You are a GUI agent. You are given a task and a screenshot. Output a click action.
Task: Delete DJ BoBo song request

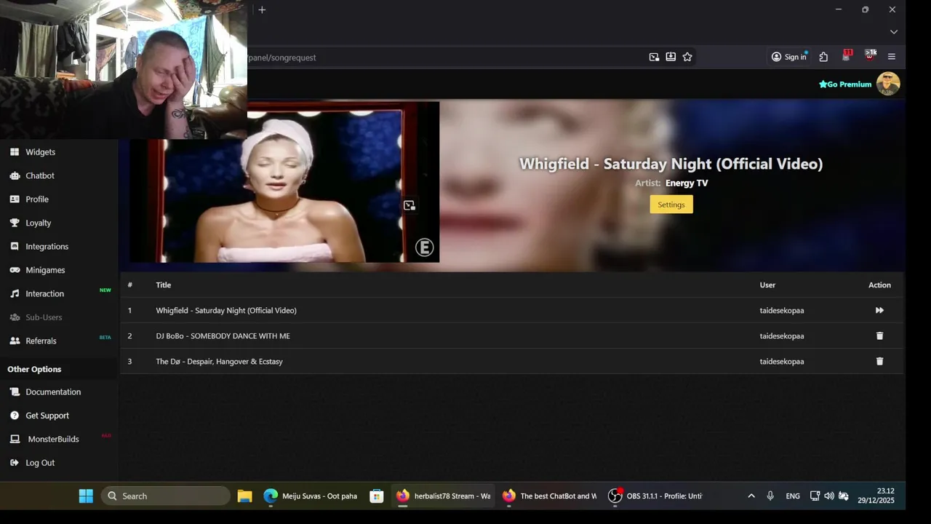tap(879, 336)
